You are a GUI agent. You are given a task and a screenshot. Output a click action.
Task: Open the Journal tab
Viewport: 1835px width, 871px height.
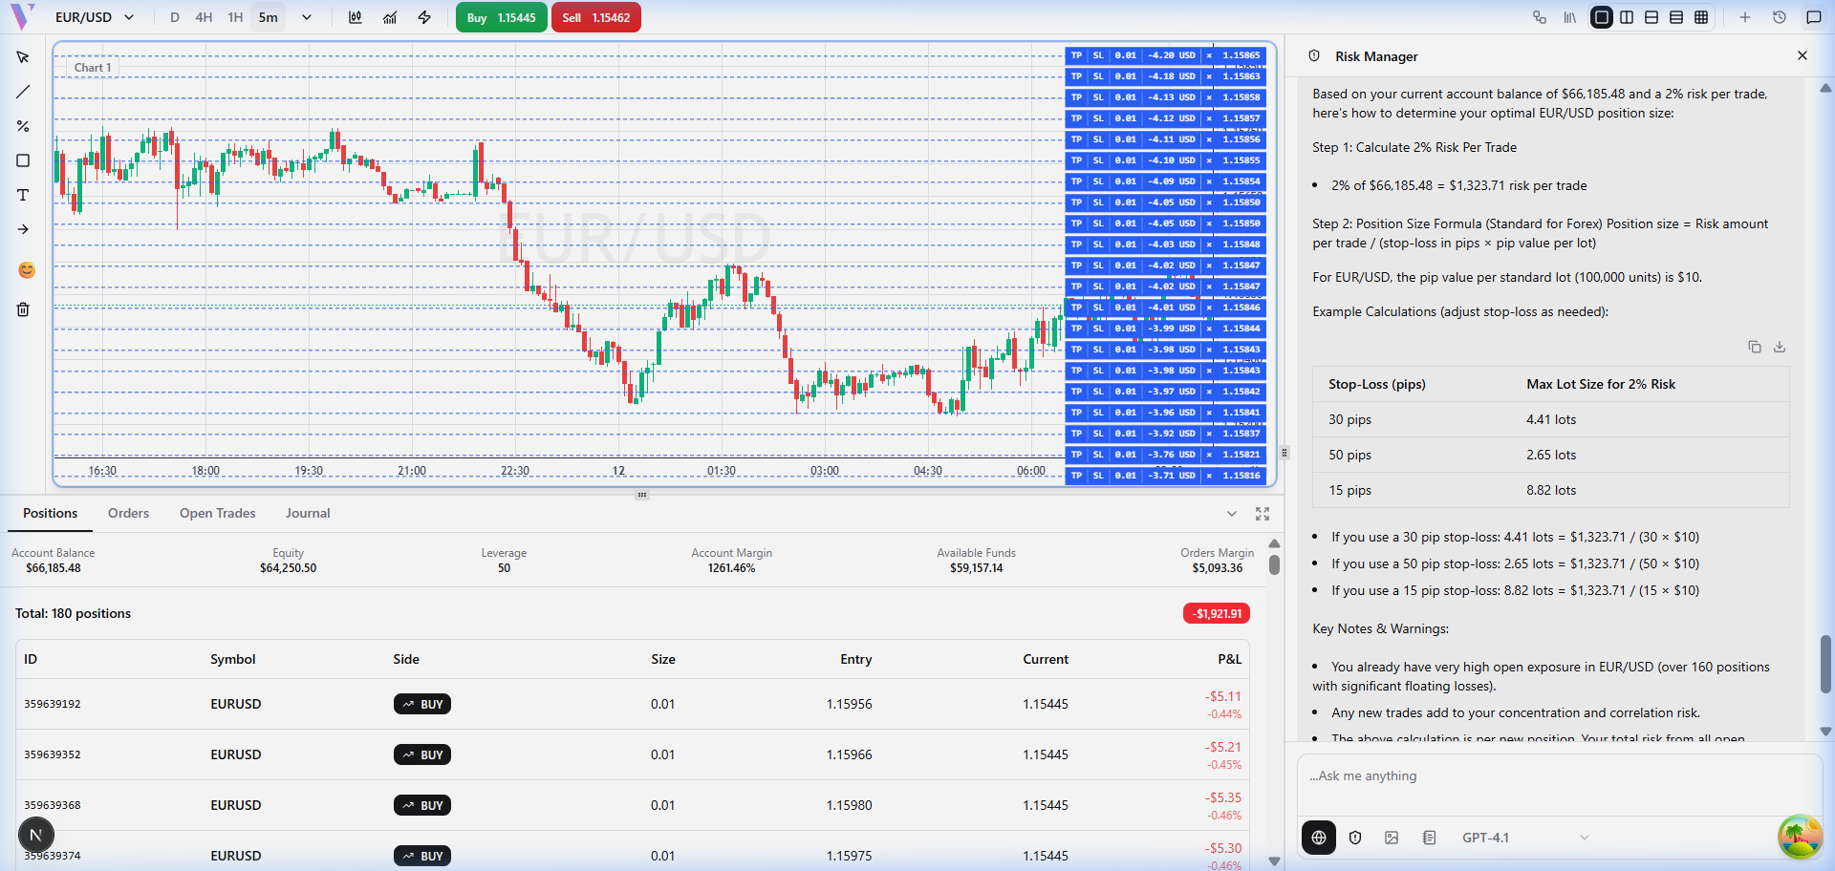tap(307, 513)
